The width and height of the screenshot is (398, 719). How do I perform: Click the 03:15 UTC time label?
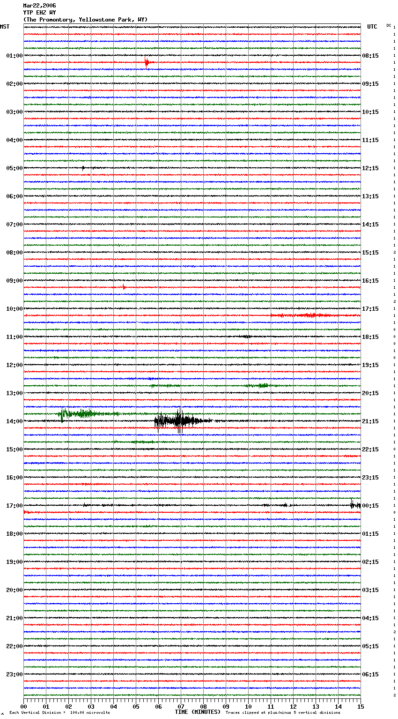click(370, 590)
